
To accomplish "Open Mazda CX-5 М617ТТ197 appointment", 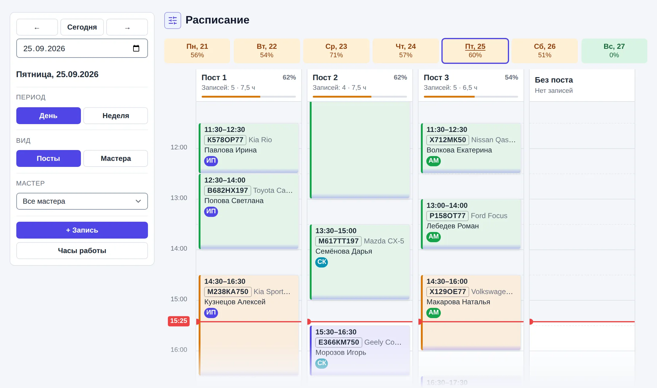I will click(360, 262).
